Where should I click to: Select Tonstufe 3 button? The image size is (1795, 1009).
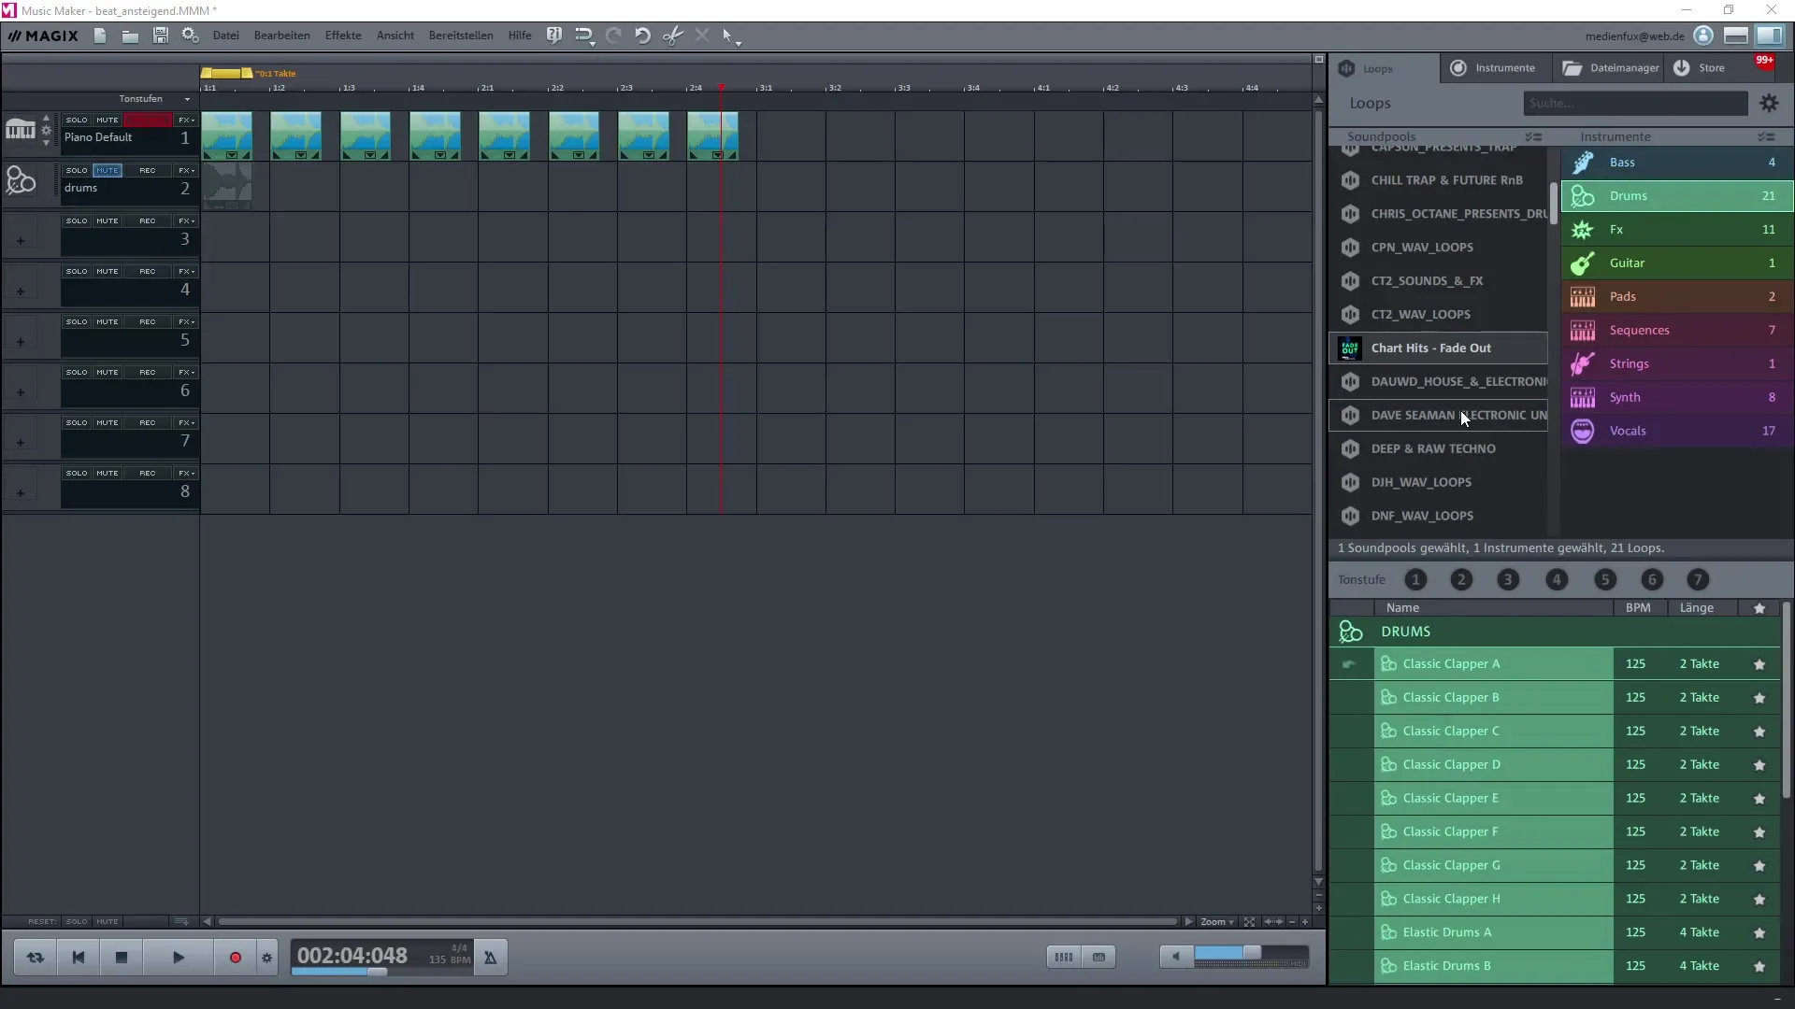coord(1507,580)
